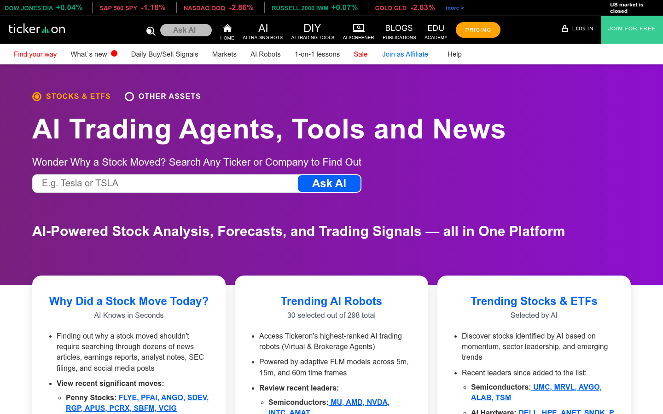Open EDU Academy
This screenshot has width=663, height=414.
point(436,31)
